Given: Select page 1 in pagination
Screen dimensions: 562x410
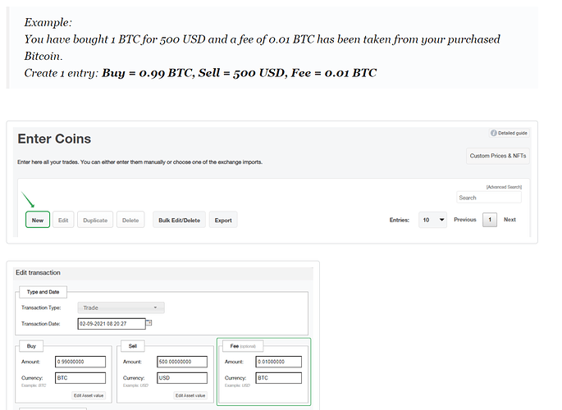Looking at the screenshot, I should (490, 220).
